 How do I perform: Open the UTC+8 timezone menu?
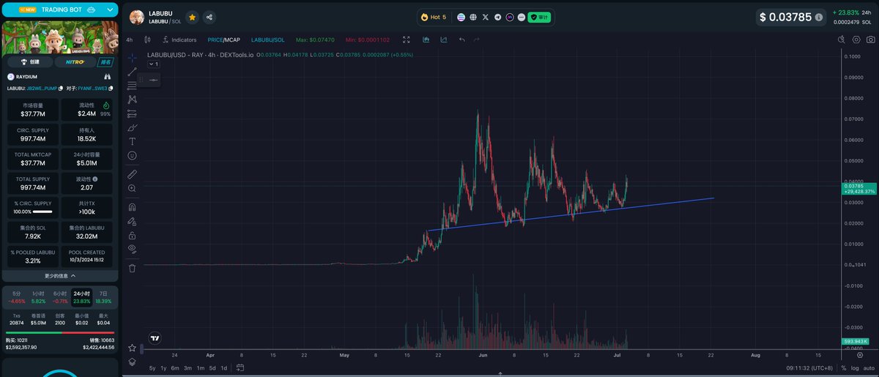coord(808,367)
